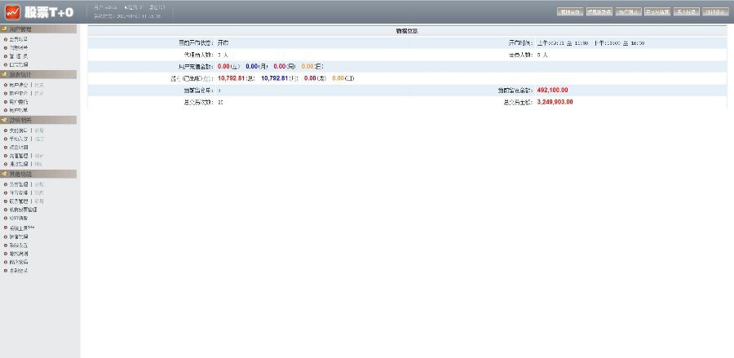Open second item under 其他功能
Screen dimensions: 734x358
pyautogui.click(x=19, y=192)
